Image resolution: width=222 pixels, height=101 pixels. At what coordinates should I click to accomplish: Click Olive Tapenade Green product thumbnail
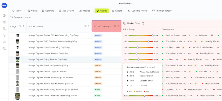pos(17,96)
